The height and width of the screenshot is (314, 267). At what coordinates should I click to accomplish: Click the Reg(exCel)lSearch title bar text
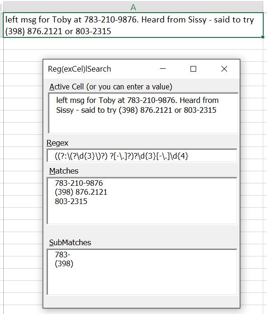tap(79, 69)
